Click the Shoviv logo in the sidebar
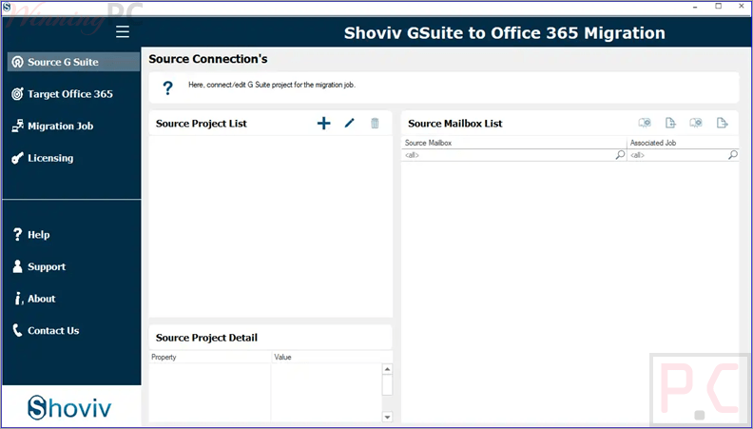 click(69, 407)
